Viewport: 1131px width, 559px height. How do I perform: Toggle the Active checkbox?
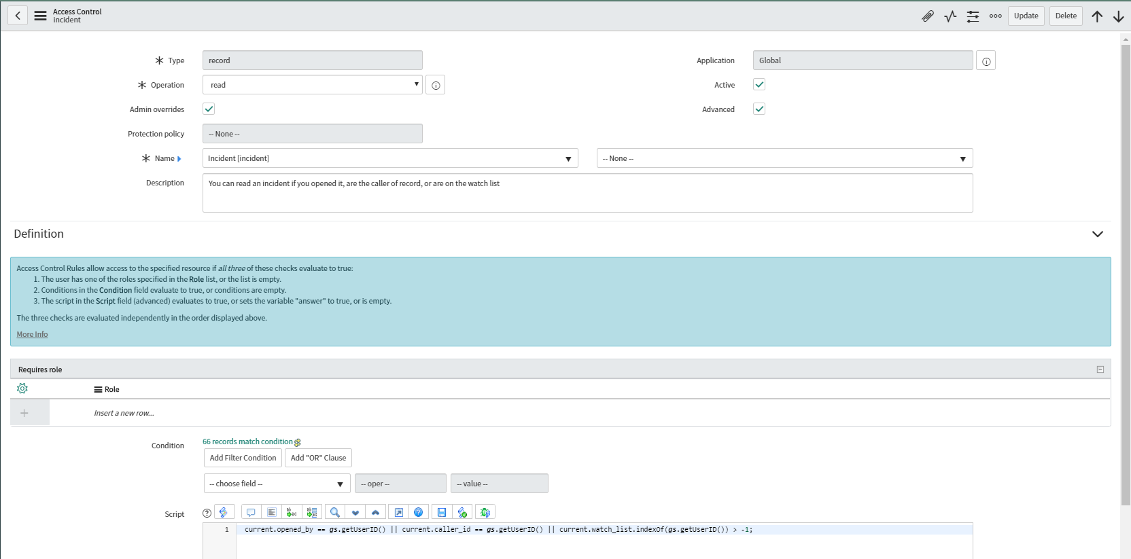tap(759, 84)
